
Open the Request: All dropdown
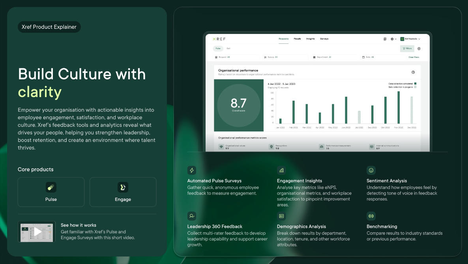(x=237, y=57)
